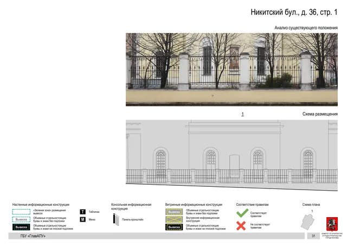Click the heading «Схема размещения»
Image resolution: width=347 pixels, height=246 pixels.
coord(320,114)
